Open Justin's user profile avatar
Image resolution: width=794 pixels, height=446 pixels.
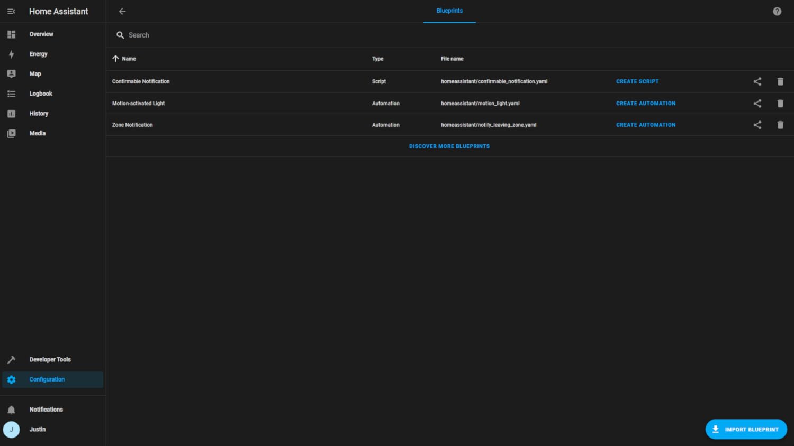[11, 430]
